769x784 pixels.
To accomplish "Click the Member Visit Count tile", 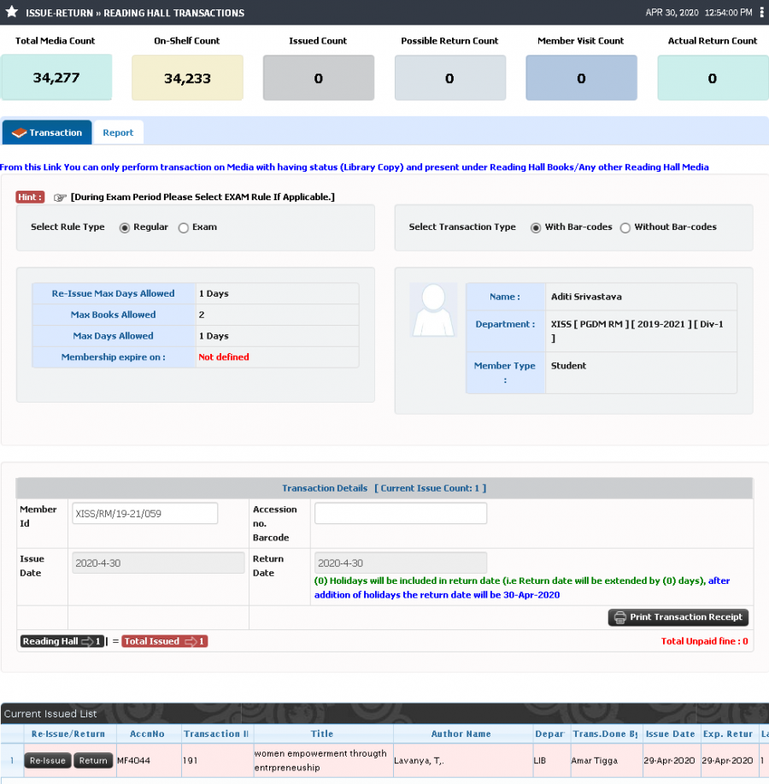I will tap(582, 78).
